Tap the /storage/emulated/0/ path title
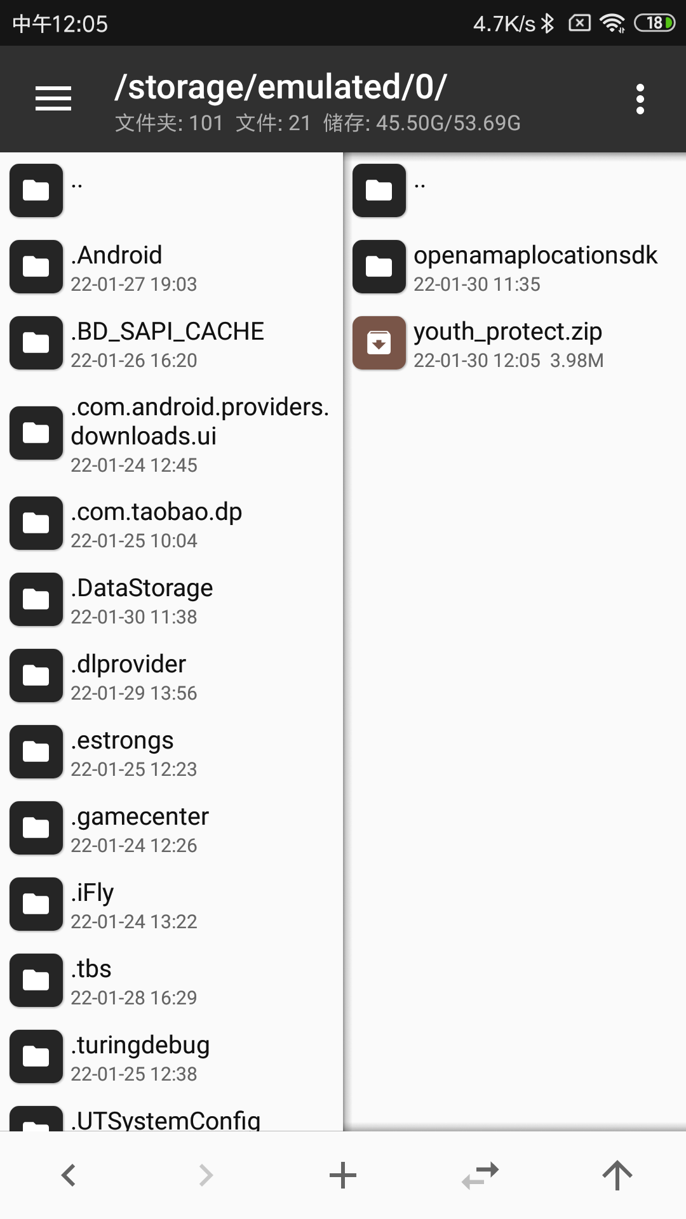The width and height of the screenshot is (686, 1219). (x=281, y=87)
